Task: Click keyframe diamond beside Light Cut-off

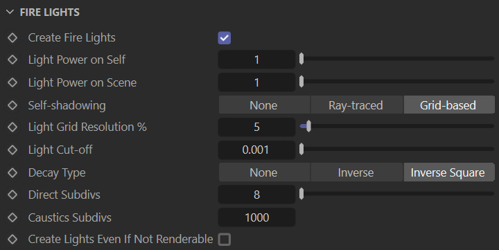Action: tap(12, 150)
